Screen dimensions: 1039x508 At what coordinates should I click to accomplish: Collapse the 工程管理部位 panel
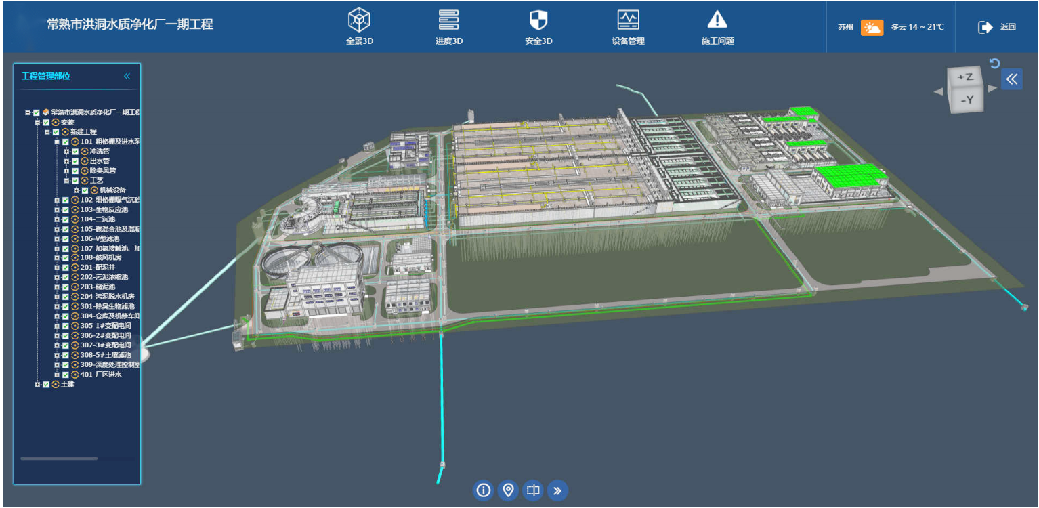tap(127, 76)
